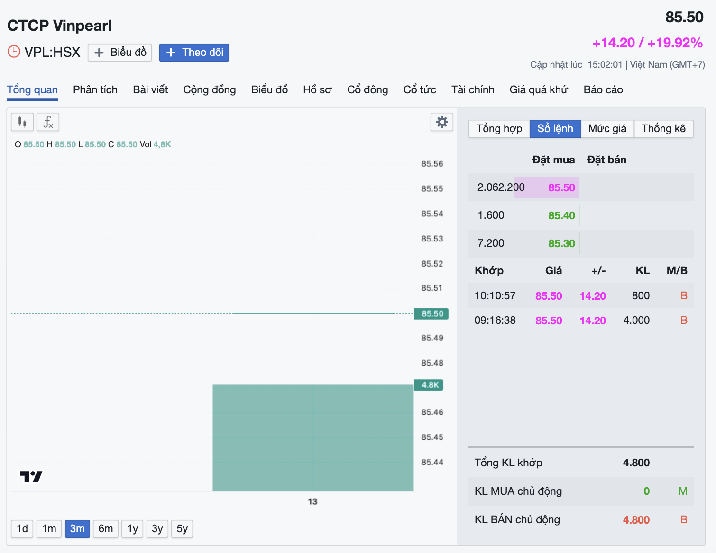Open the Giá quá khứ tab
The width and height of the screenshot is (716, 553).
point(539,89)
